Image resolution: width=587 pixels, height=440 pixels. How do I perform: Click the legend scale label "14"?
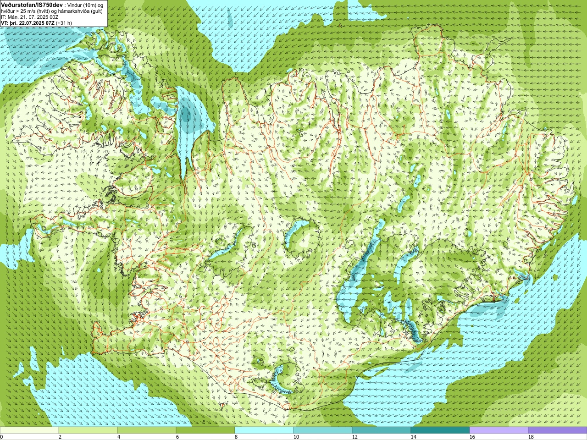tap(413, 437)
